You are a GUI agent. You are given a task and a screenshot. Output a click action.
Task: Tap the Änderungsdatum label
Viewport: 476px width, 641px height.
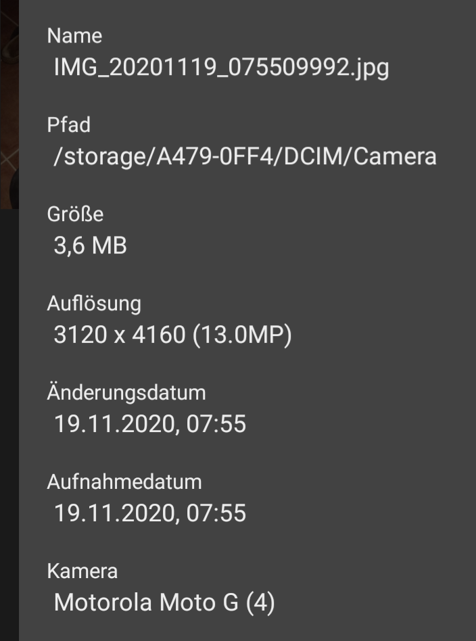click(126, 393)
